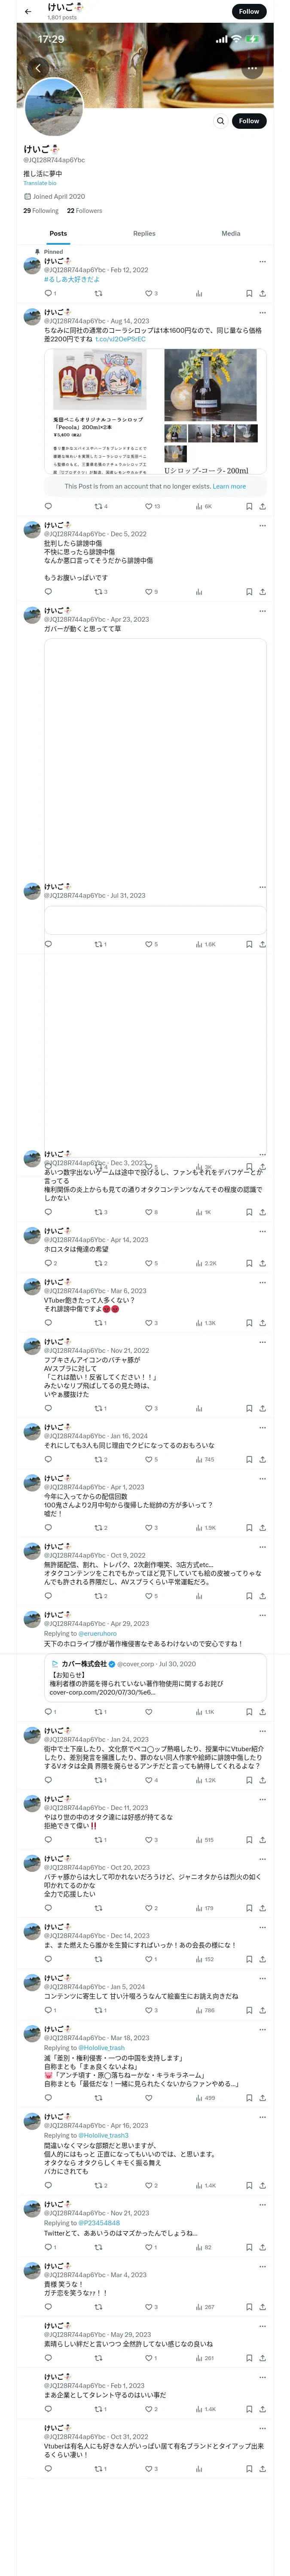This screenshot has height=2576, width=290.
Task: Open the Translate bio link
Action: click(40, 183)
